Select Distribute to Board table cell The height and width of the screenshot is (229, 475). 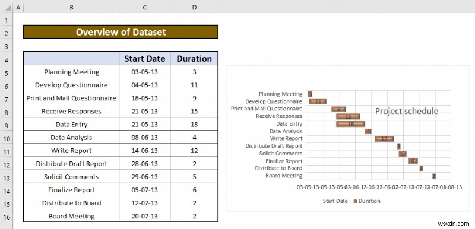pos(71,203)
